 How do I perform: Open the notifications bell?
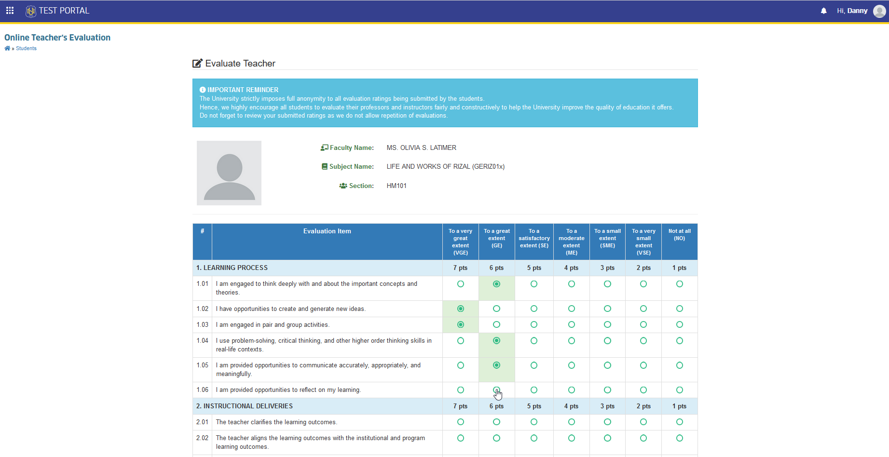(824, 11)
